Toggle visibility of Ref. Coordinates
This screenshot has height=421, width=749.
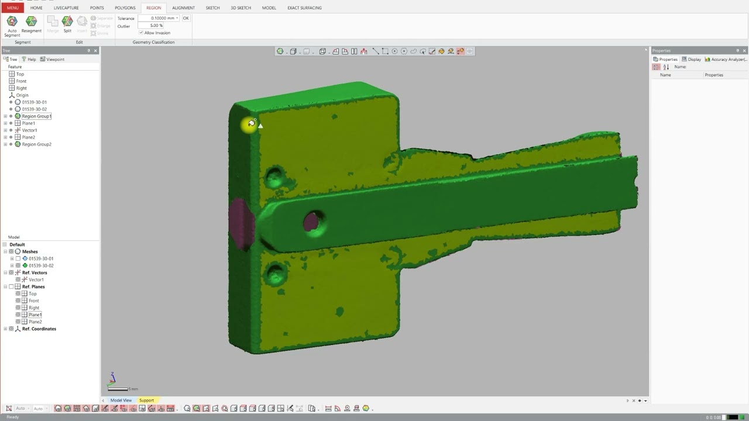pyautogui.click(x=11, y=329)
